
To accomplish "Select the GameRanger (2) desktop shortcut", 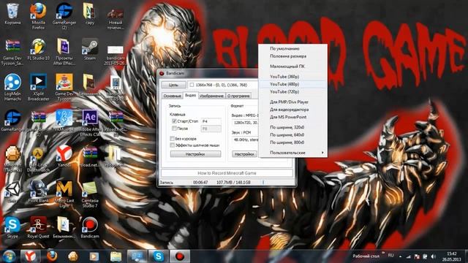I will [64, 15].
